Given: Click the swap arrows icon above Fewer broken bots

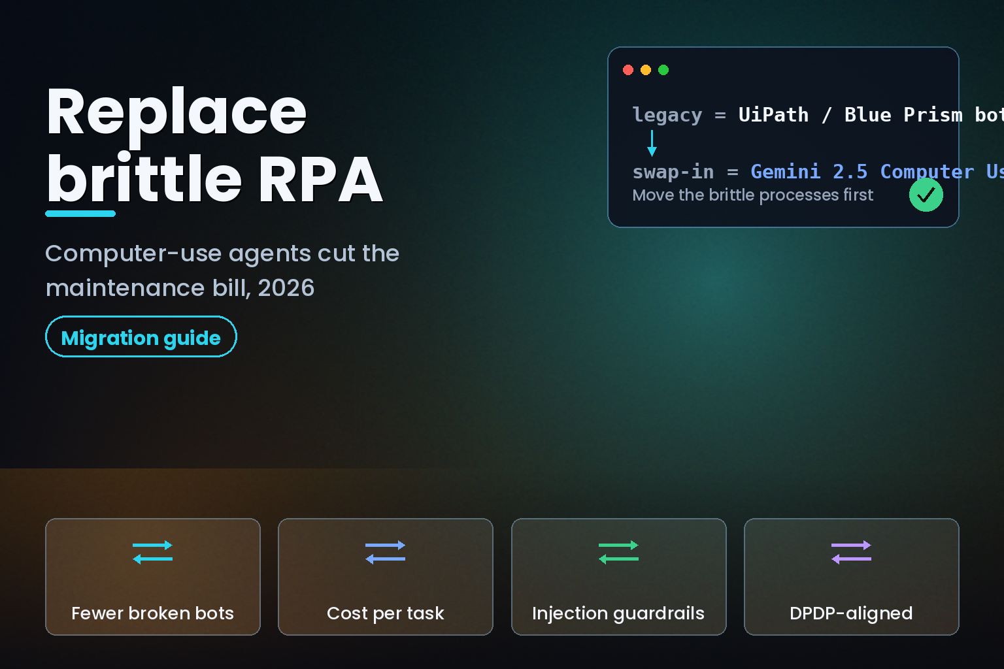Looking at the screenshot, I should [x=153, y=552].
